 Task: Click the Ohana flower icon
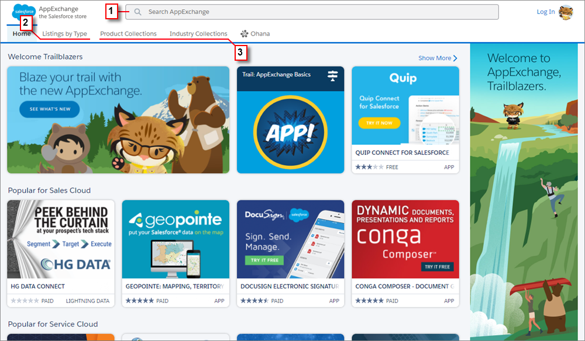(x=245, y=34)
